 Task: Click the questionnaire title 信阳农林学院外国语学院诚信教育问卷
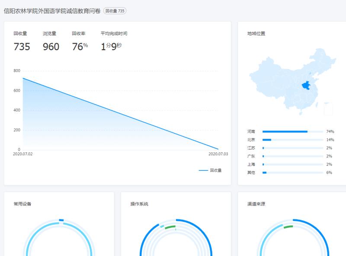pos(52,11)
